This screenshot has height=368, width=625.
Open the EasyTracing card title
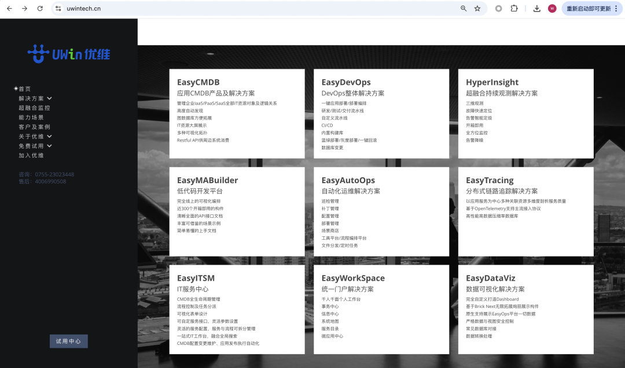pyautogui.click(x=490, y=180)
